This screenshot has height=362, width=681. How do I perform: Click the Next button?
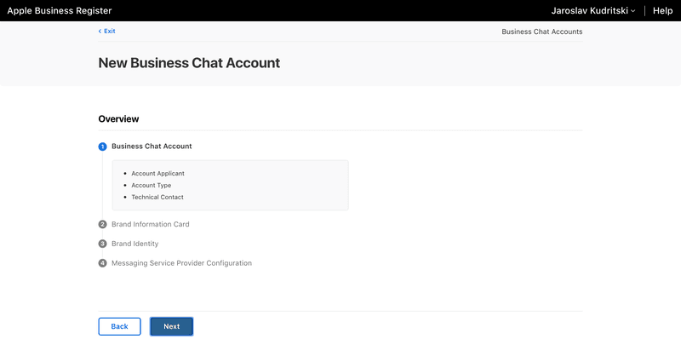[x=172, y=326]
